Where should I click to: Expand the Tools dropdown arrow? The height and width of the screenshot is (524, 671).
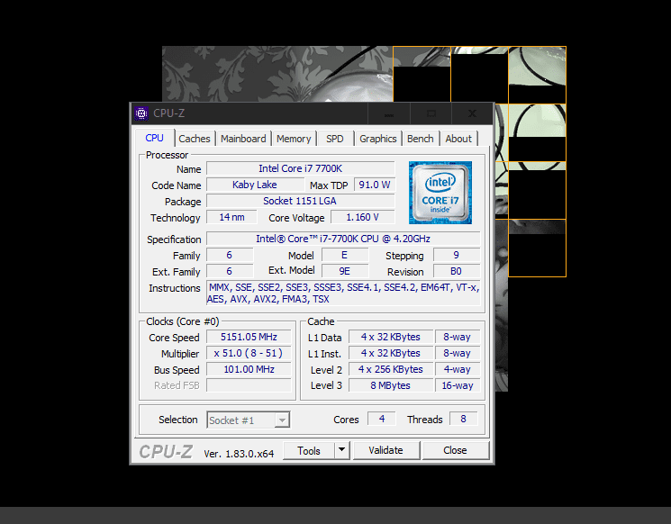(x=342, y=450)
